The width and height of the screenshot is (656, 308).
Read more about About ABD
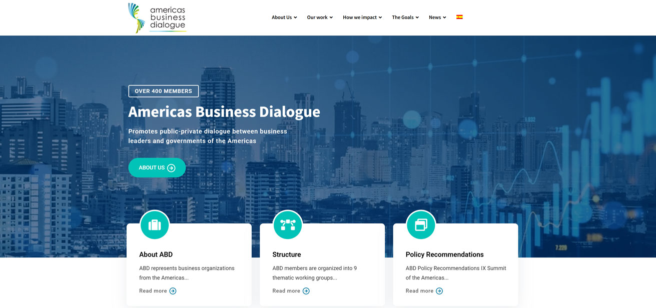[153, 291]
